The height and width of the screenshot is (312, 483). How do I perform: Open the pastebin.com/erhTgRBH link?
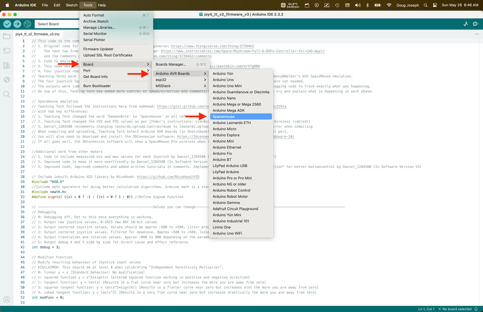[236, 66]
